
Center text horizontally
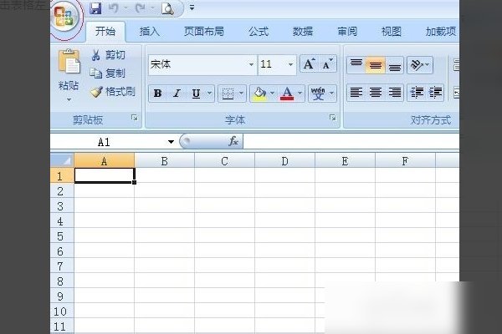(x=375, y=93)
